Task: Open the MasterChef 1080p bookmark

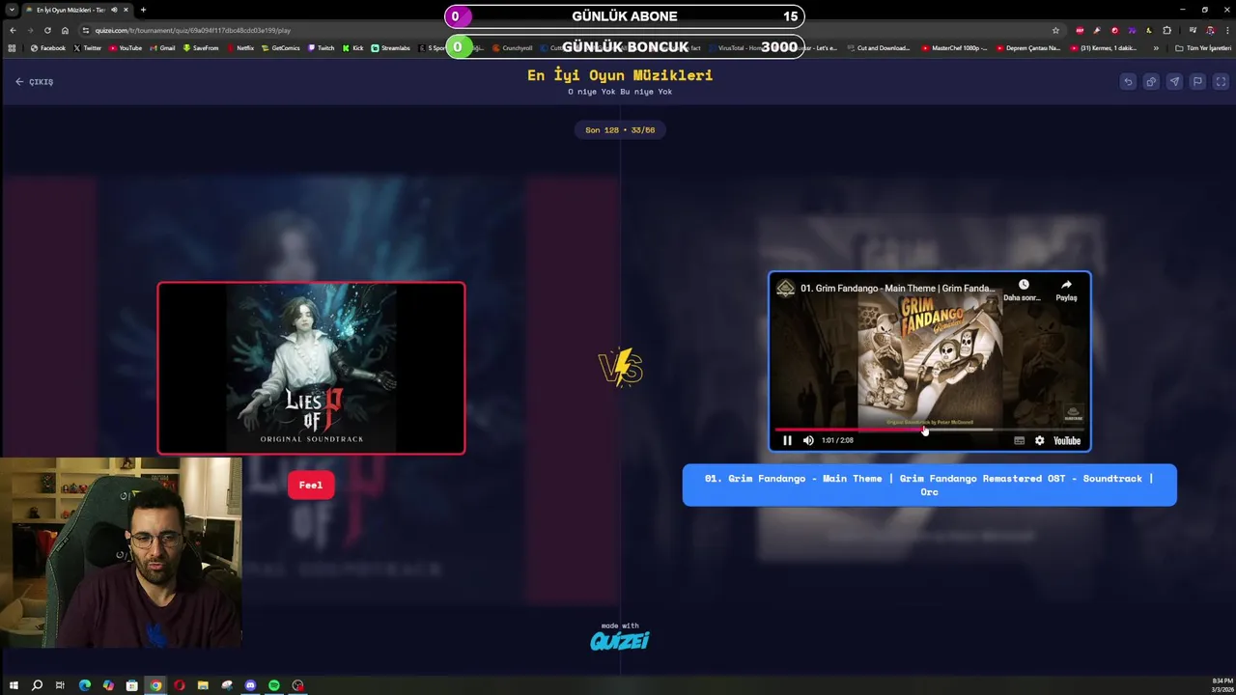Action: (955, 48)
